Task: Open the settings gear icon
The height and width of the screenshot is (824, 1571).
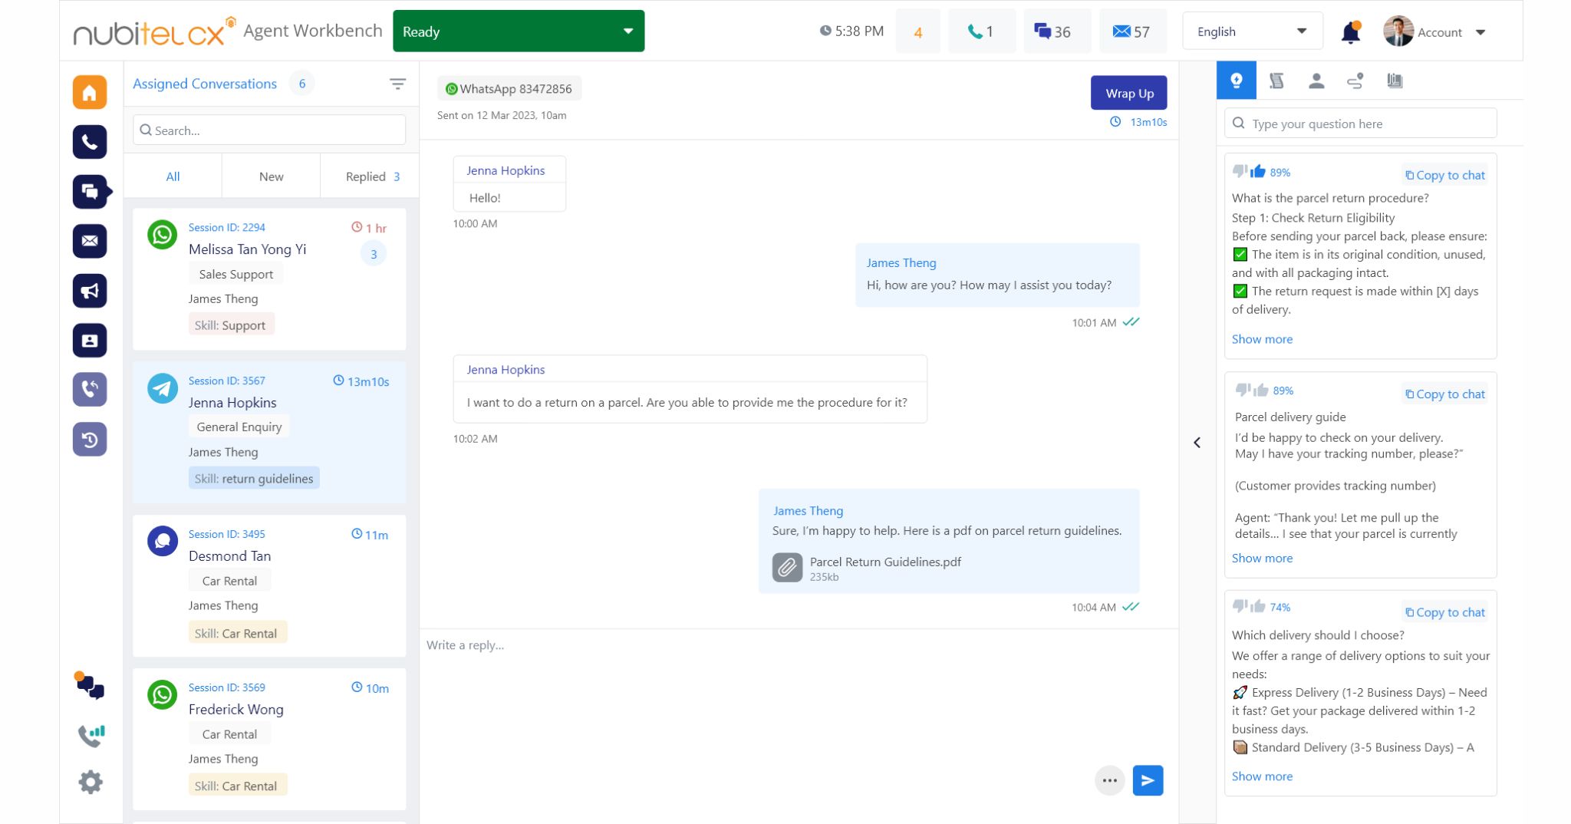Action: [x=90, y=782]
